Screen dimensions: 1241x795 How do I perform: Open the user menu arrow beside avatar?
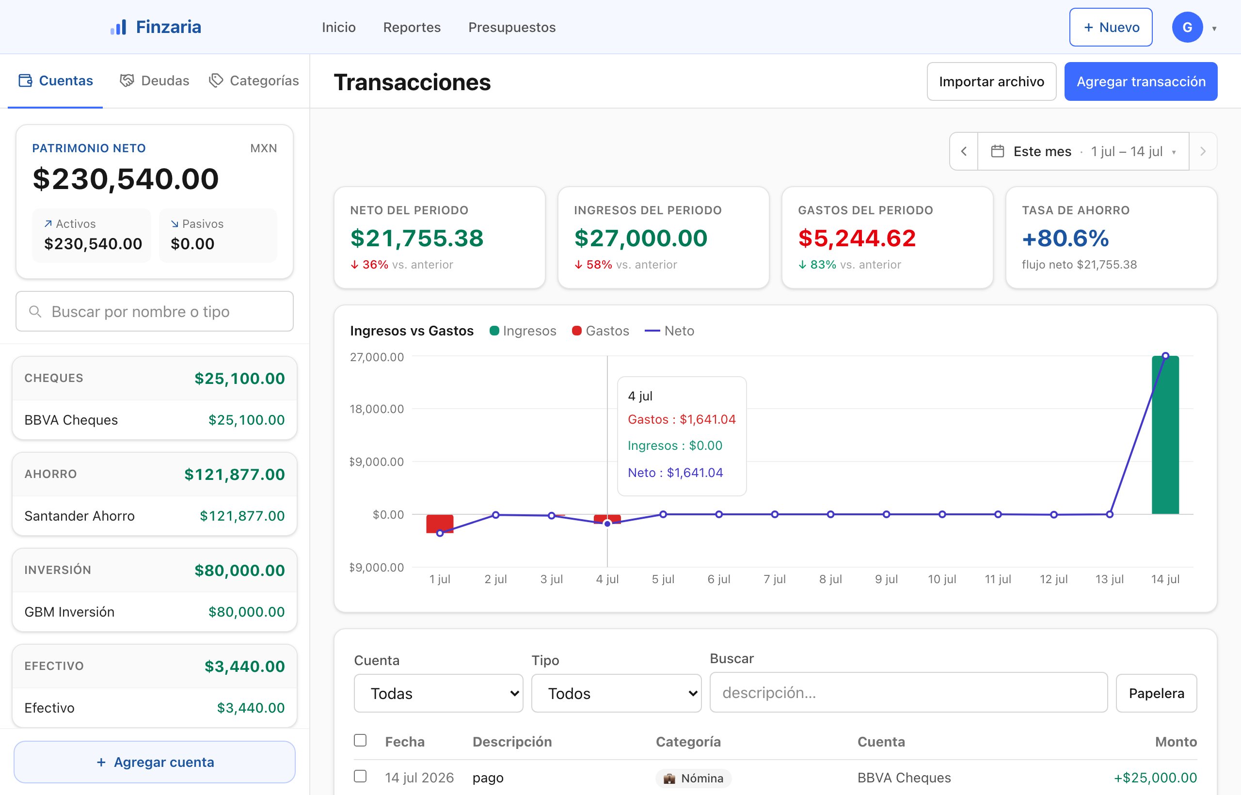tap(1214, 29)
